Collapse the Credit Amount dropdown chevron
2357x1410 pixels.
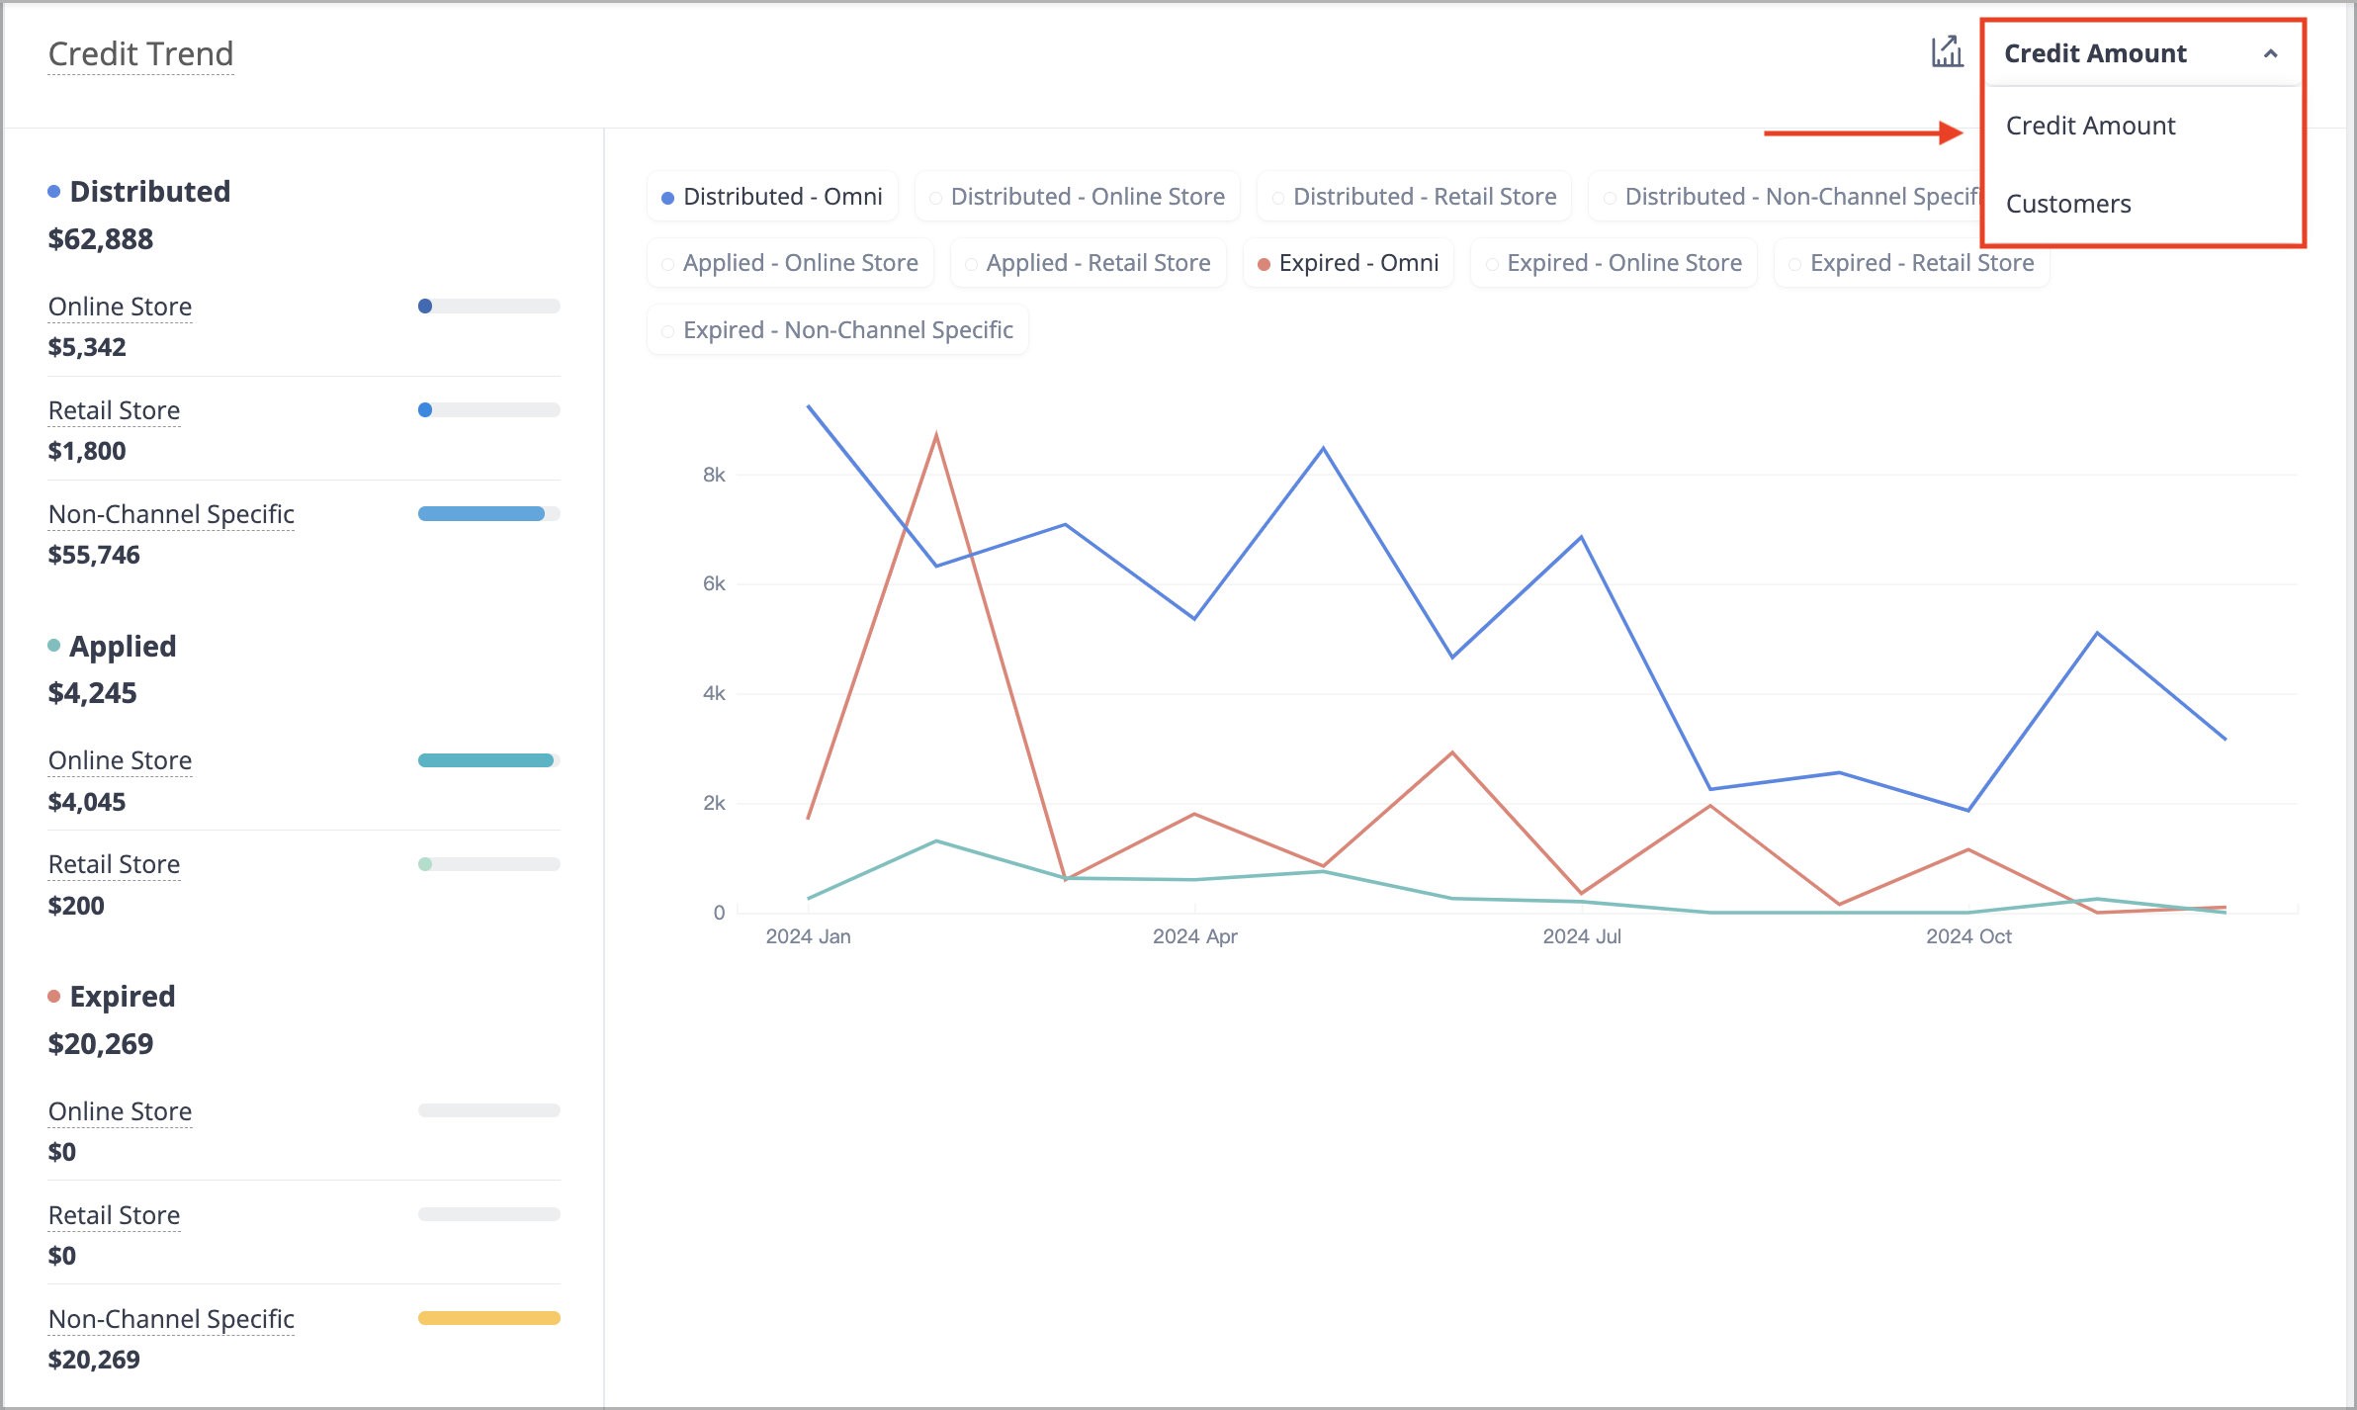pyautogui.click(x=2270, y=54)
